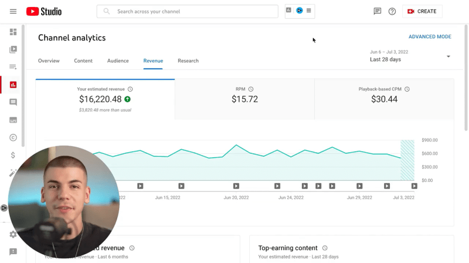Open Content section in sidebar

tap(13, 49)
